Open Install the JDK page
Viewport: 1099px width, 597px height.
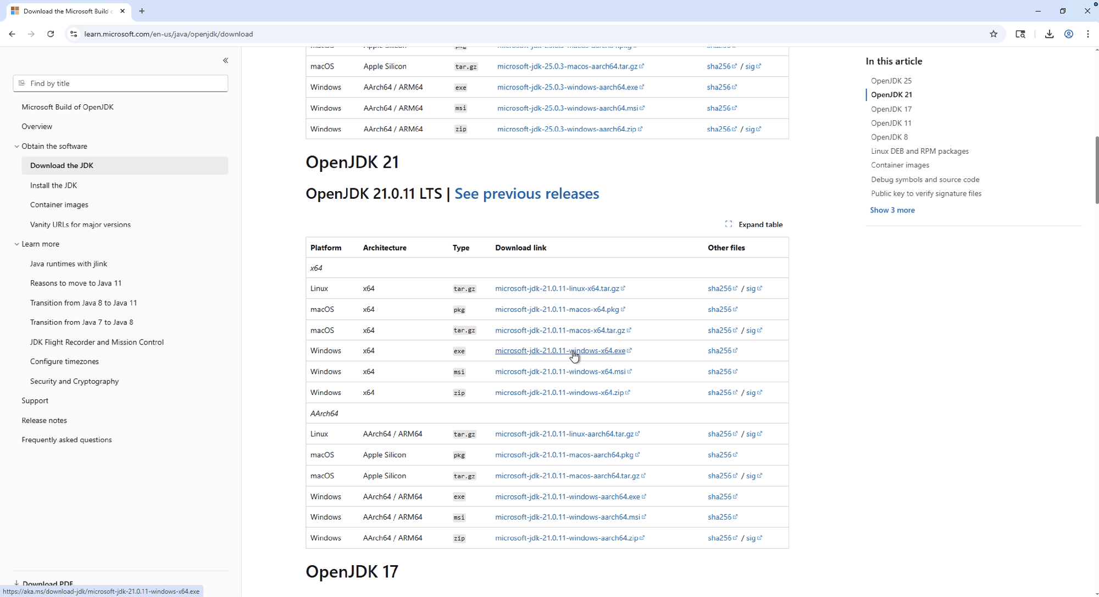point(53,186)
